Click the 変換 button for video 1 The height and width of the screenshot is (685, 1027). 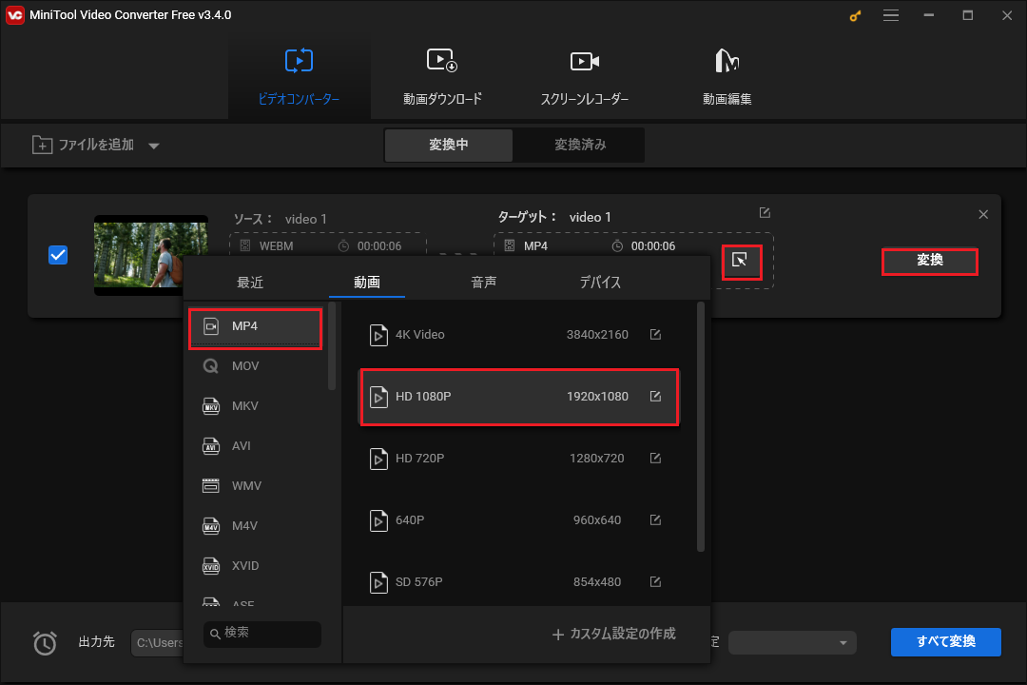point(929,261)
